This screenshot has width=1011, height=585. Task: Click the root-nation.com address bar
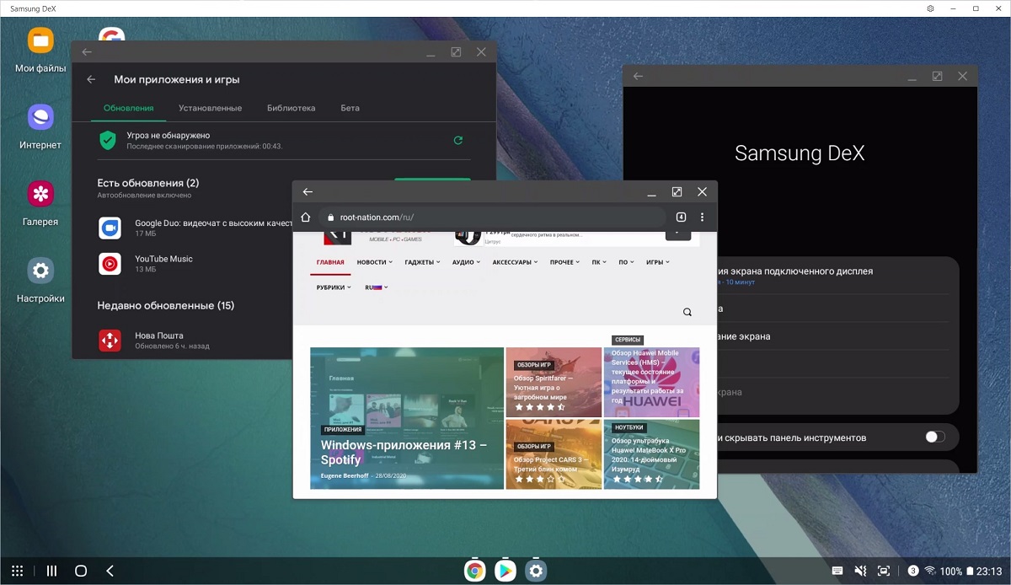point(492,217)
